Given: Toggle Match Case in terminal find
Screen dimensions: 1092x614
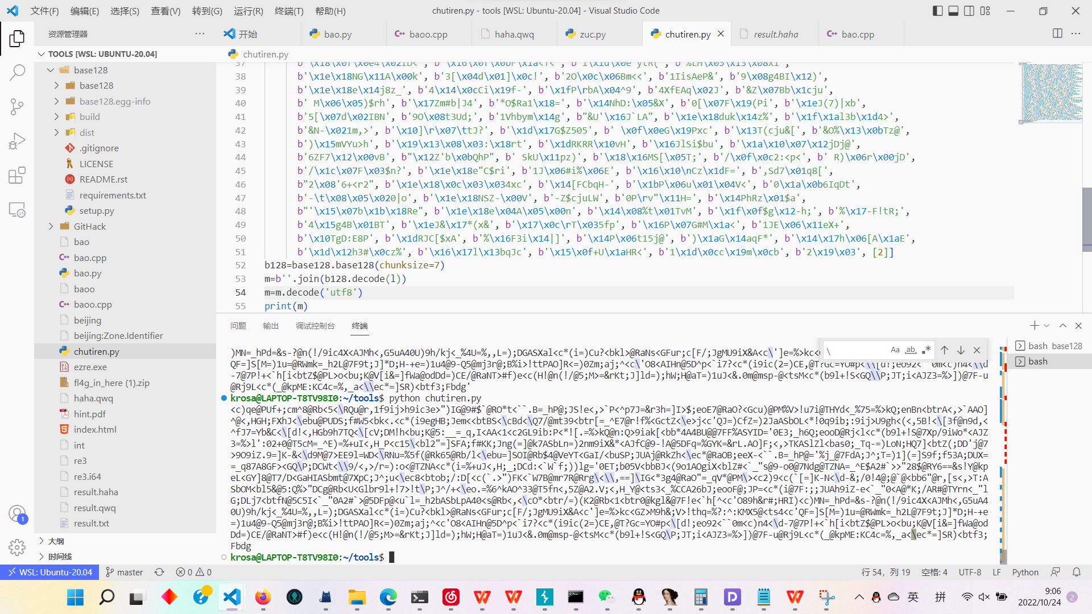Looking at the screenshot, I should [895, 350].
